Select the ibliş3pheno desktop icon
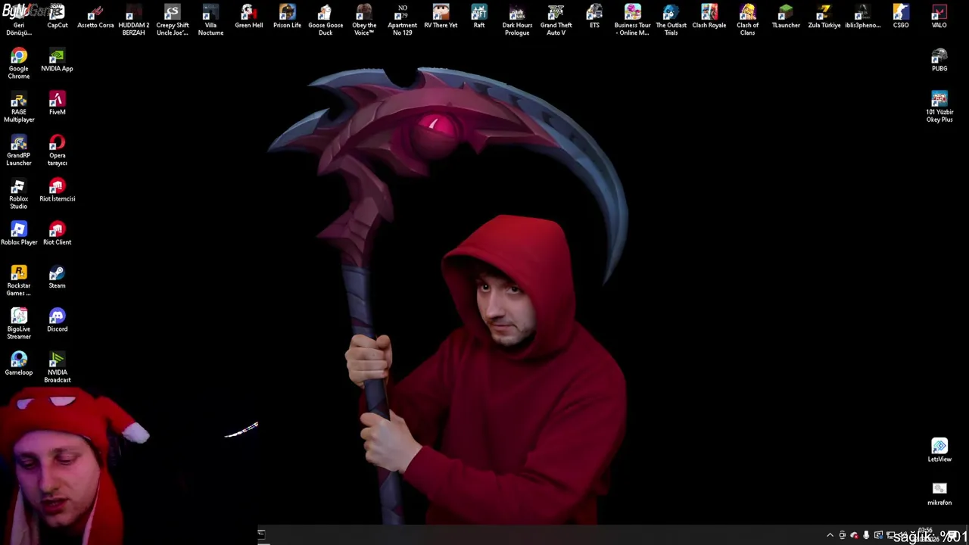This screenshot has height=545, width=969. coord(862,17)
